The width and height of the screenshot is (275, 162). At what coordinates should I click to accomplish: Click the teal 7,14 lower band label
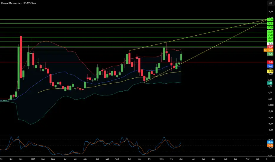coord(270,83)
